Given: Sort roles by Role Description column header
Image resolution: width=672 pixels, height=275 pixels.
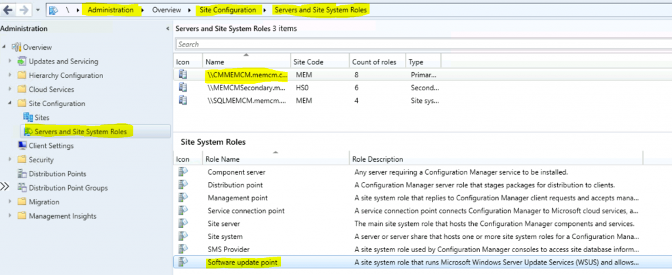Looking at the screenshot, I should click(496, 159).
